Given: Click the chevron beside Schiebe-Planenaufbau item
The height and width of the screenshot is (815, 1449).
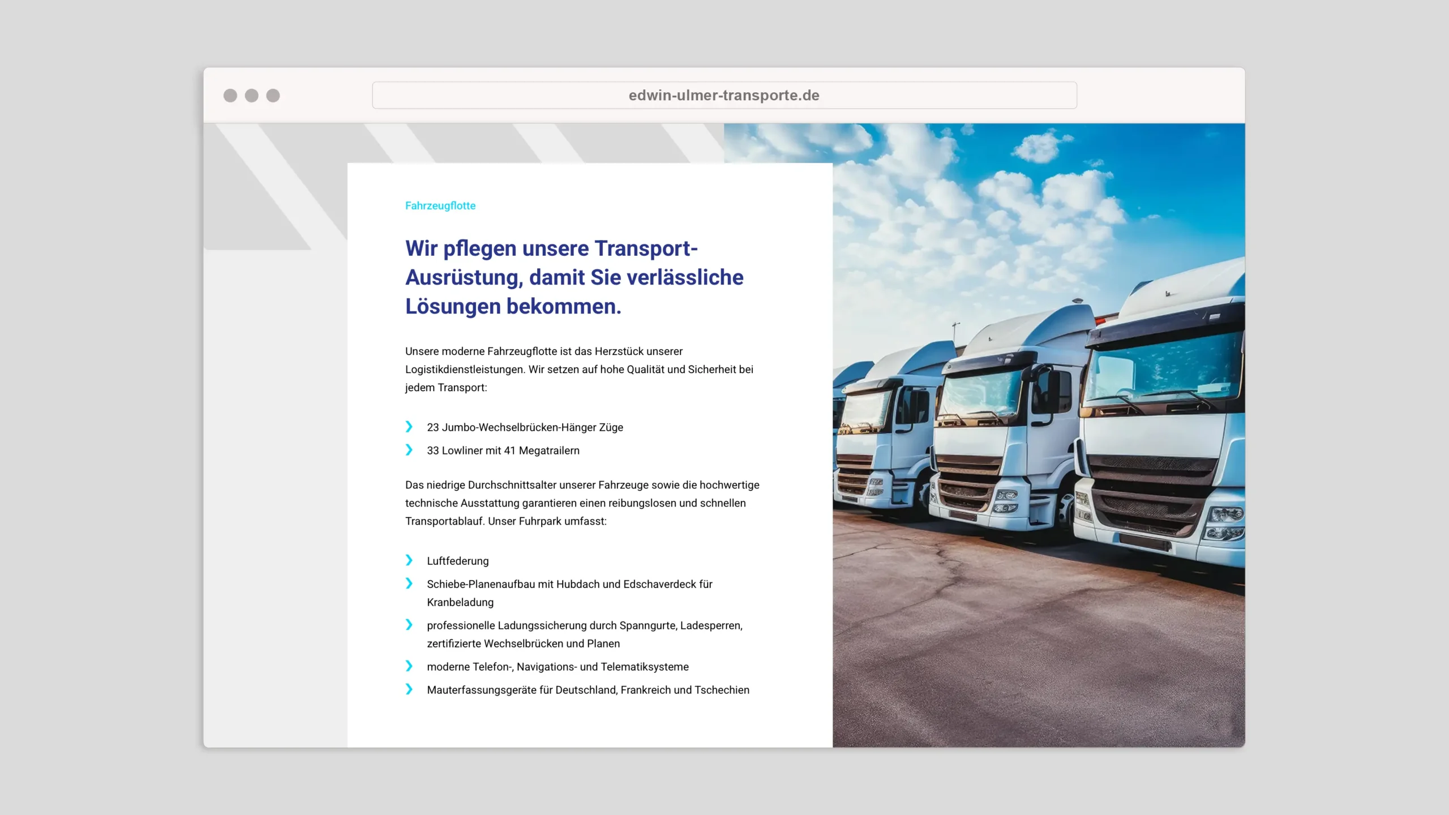Looking at the screenshot, I should pos(409,584).
